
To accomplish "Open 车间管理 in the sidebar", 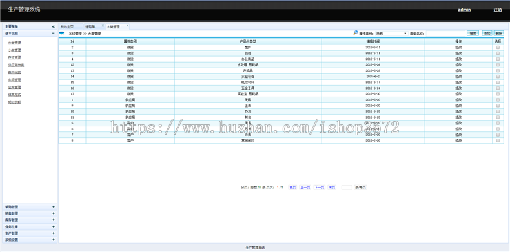I will click(x=14, y=79).
